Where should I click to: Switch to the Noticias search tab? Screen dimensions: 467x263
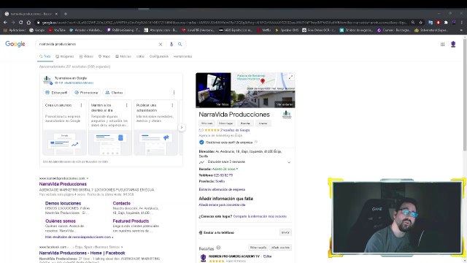point(123,56)
